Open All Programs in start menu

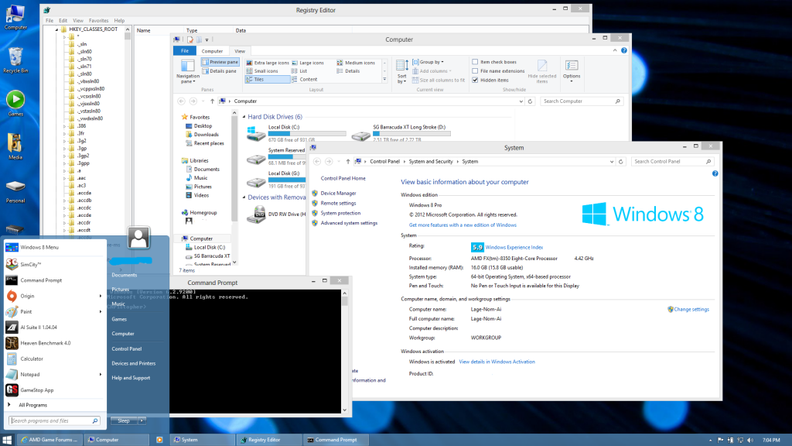(32, 405)
